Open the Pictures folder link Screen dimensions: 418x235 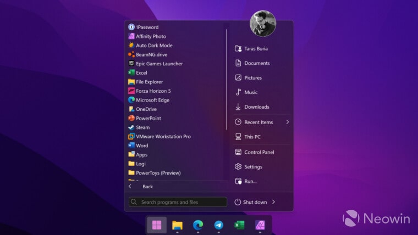[x=249, y=78]
